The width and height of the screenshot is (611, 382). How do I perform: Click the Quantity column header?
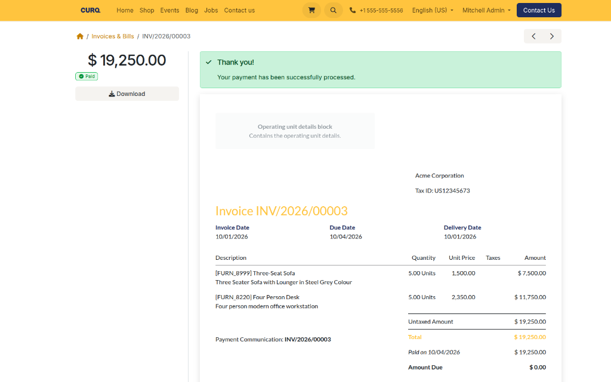(x=424, y=257)
